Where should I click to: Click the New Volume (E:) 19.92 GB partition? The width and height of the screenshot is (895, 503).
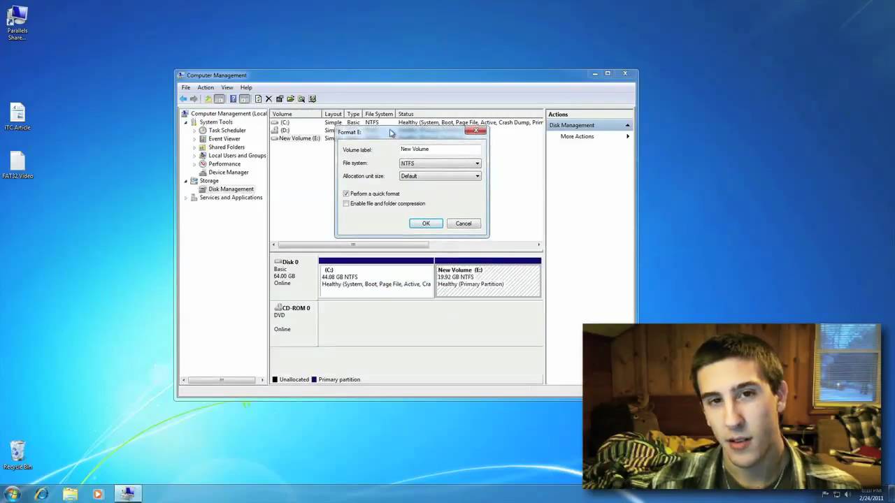(488, 279)
